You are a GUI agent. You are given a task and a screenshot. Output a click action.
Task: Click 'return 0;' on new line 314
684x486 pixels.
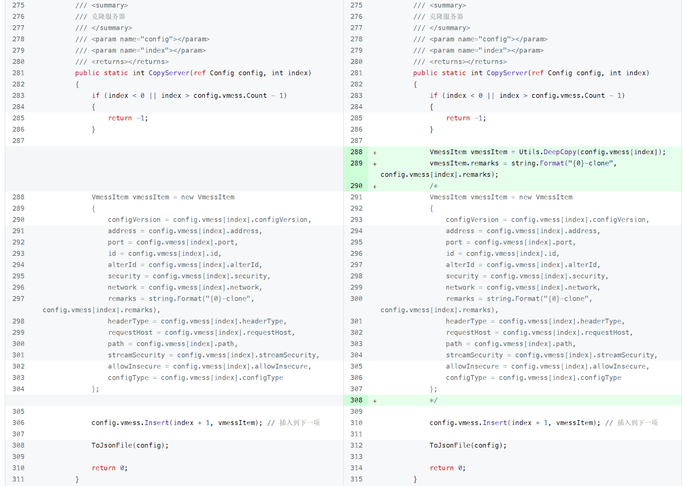pos(447,468)
